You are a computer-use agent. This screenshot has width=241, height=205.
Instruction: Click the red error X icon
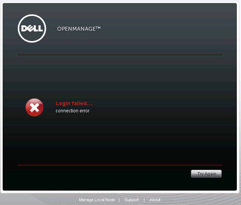coord(34,107)
